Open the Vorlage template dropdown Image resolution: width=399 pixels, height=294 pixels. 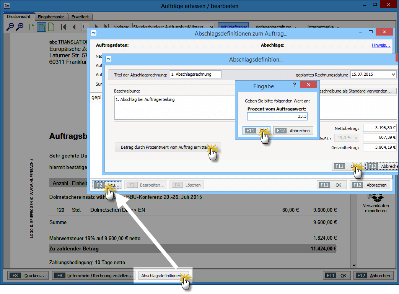pyautogui.click(x=172, y=27)
